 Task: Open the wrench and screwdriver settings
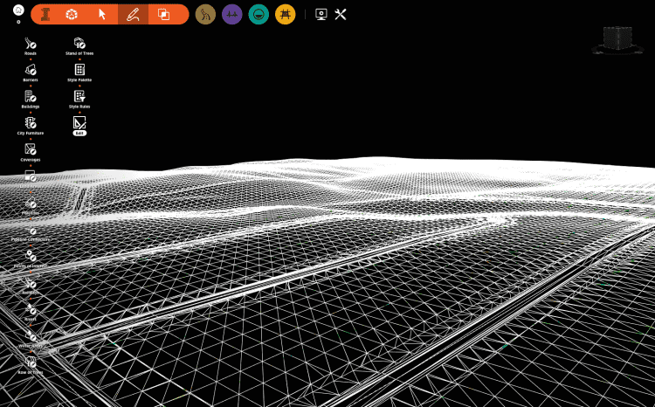point(341,14)
